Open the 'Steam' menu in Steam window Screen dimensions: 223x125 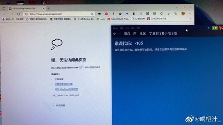click(116, 28)
